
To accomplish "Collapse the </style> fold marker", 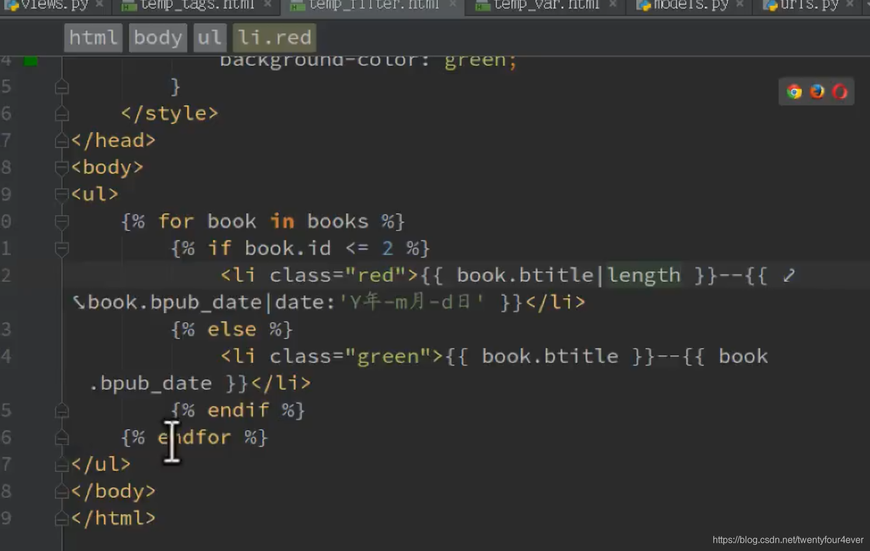I will [61, 114].
